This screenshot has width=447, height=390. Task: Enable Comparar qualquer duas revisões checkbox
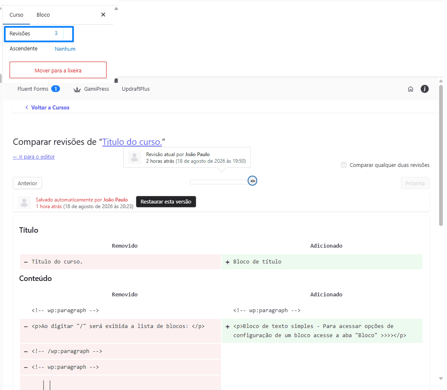(x=344, y=165)
